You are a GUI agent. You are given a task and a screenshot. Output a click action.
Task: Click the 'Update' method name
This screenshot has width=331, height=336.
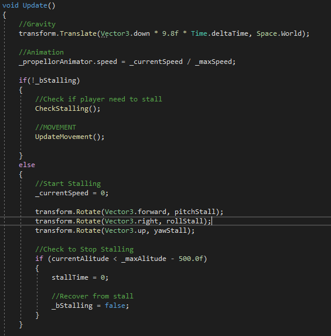point(35,5)
